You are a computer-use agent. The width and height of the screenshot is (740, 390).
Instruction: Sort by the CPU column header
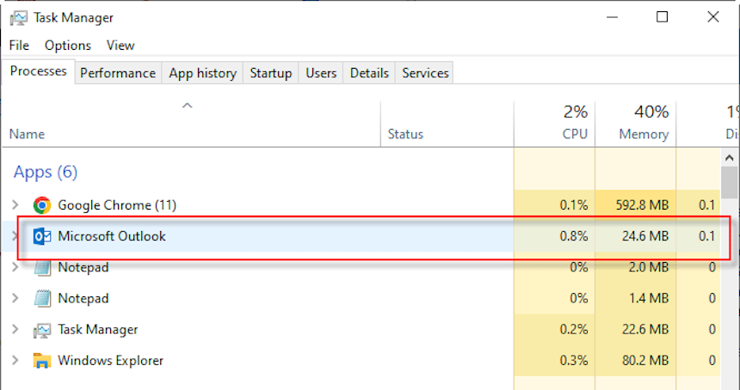pyautogui.click(x=554, y=124)
